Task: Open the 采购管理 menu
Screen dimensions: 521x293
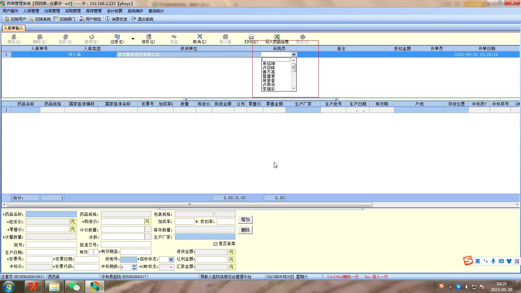Action: pyautogui.click(x=73, y=11)
